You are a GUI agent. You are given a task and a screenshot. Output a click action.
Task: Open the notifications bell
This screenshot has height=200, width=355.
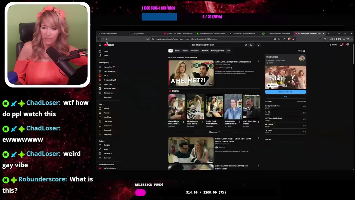(342, 45)
